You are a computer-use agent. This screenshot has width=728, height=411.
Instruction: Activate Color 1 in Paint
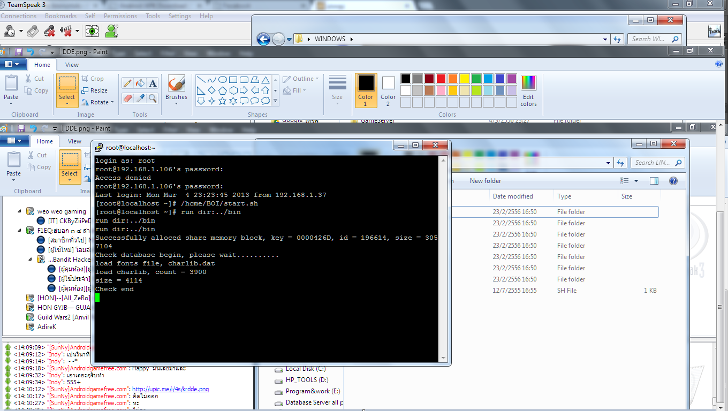click(366, 90)
